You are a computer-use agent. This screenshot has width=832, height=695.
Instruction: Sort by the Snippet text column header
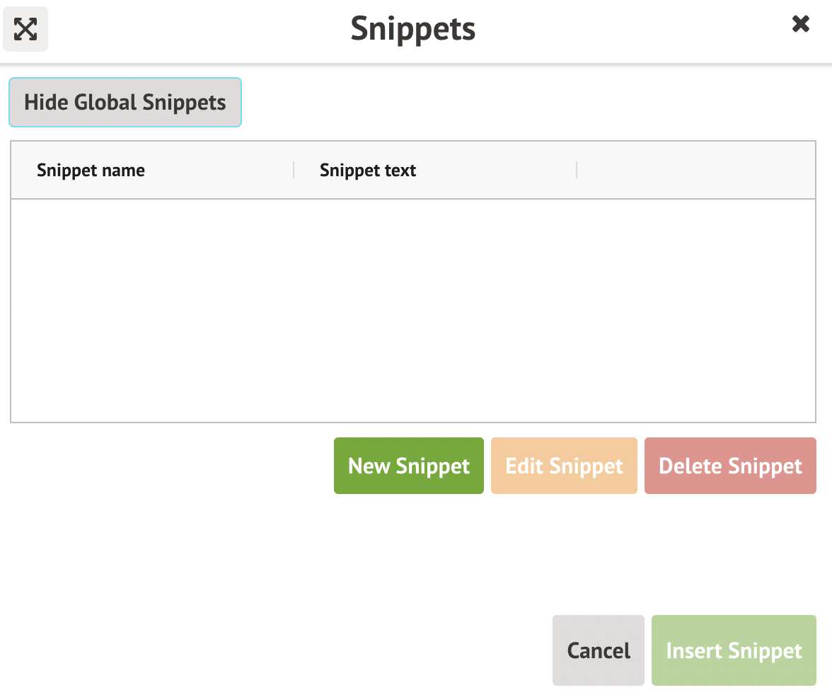click(368, 171)
